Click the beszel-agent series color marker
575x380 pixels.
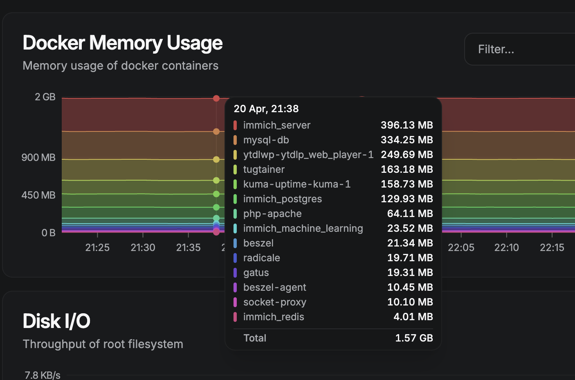[x=236, y=287]
